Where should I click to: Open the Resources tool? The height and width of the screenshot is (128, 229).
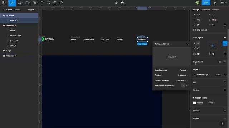pos(49,3)
